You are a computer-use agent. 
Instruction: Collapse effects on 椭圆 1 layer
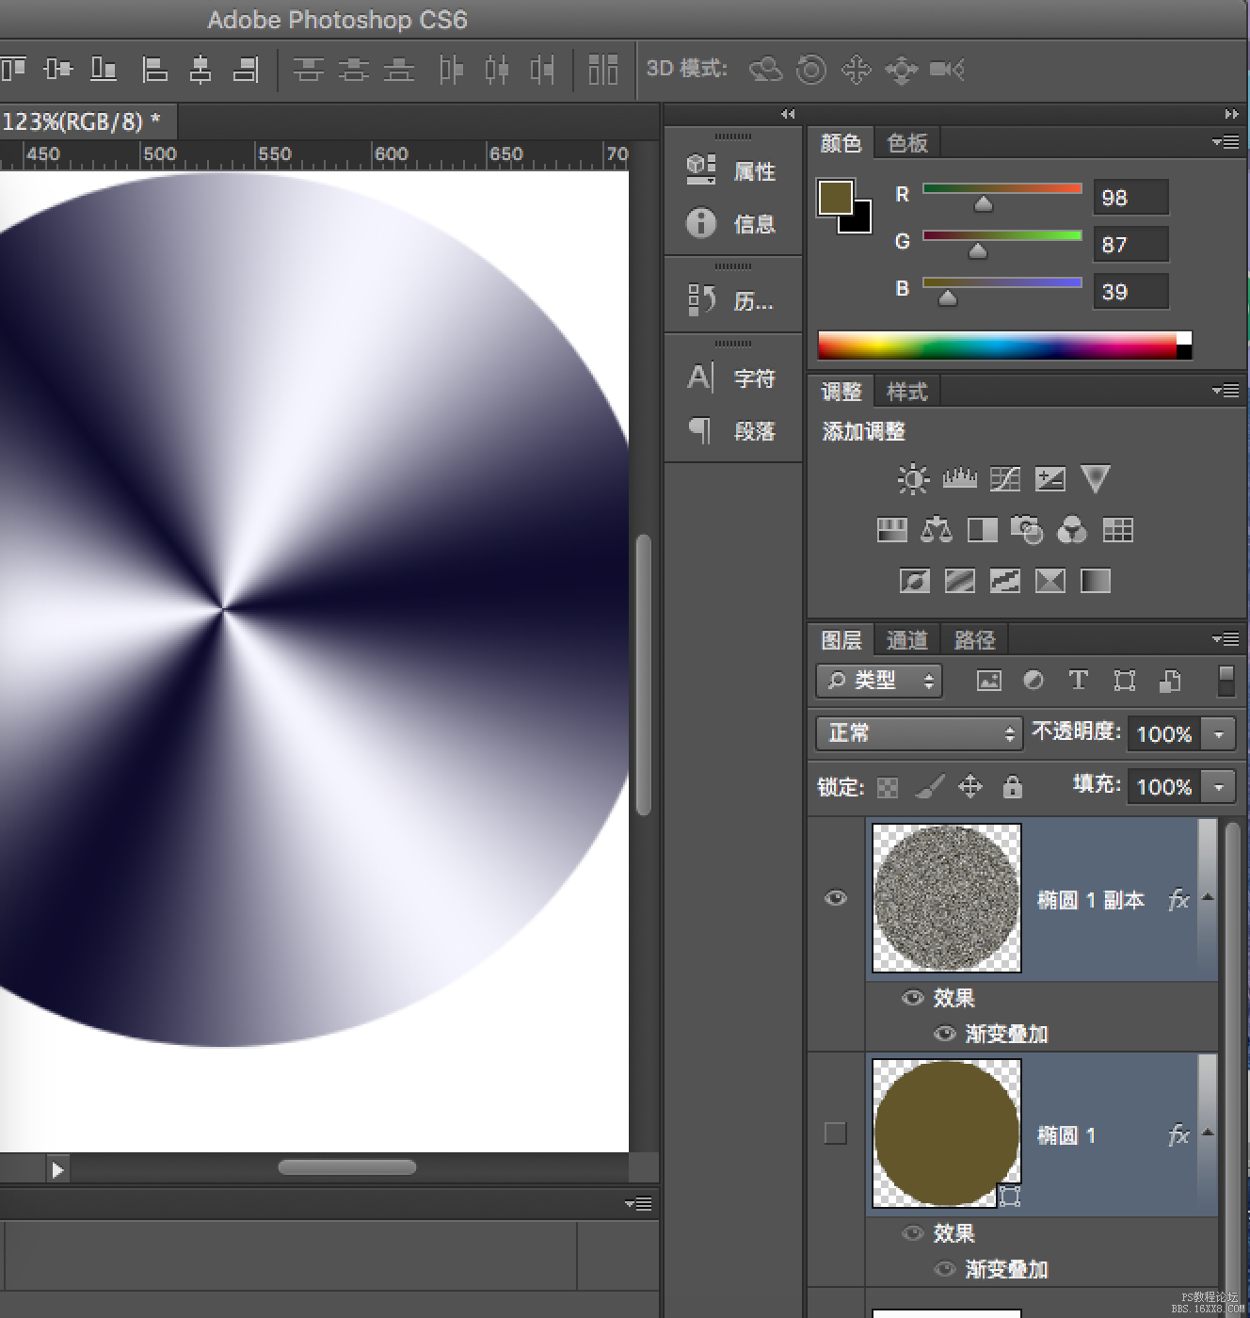(x=1208, y=1133)
